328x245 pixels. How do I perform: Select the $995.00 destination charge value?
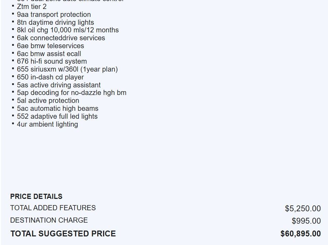click(x=306, y=221)
